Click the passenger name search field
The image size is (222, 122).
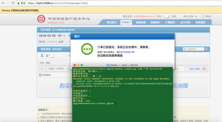(x=193, y=49)
